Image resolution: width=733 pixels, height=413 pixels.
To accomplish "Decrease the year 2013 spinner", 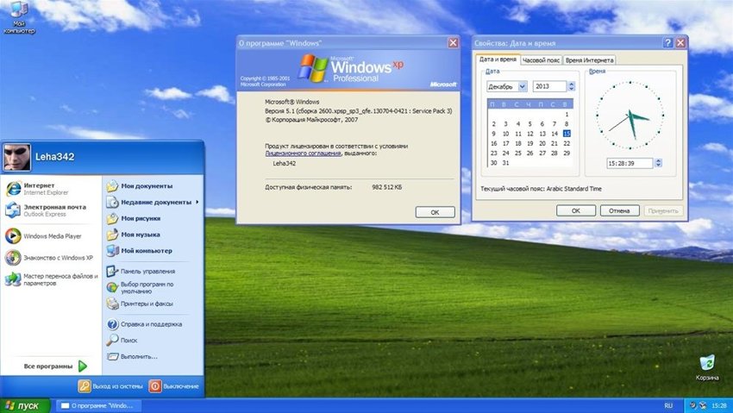I will click(x=571, y=89).
